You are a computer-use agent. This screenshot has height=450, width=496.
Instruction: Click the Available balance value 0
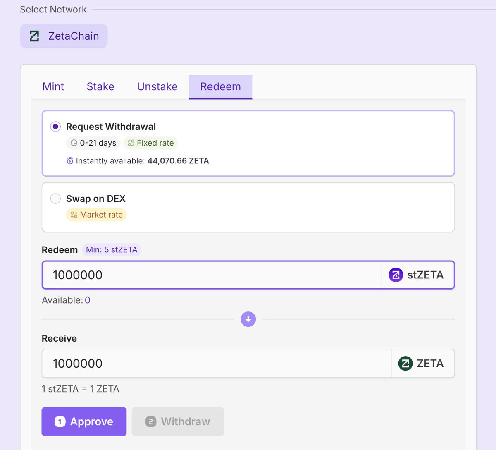88,300
